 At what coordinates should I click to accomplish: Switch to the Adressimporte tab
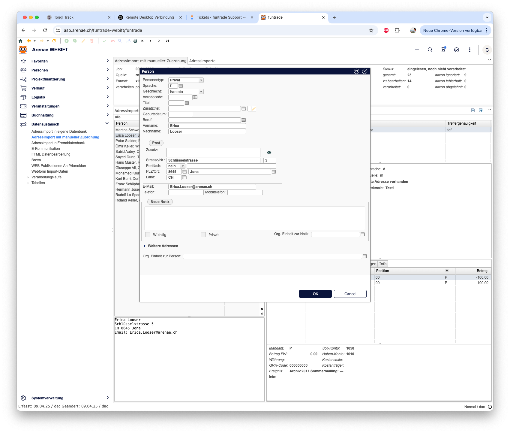[x=202, y=61]
